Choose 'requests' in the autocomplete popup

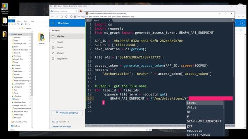tap(205, 131)
